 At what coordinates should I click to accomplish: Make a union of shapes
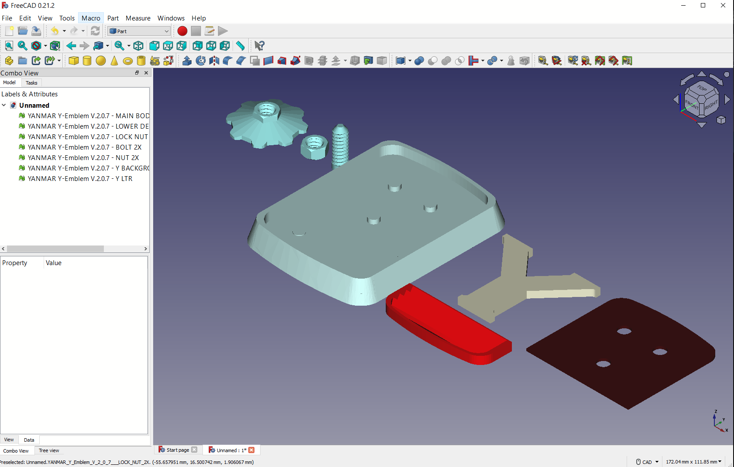coord(446,61)
